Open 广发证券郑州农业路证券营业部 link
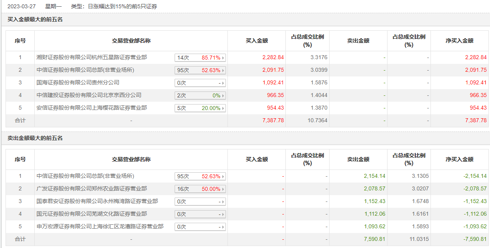 point(91,188)
